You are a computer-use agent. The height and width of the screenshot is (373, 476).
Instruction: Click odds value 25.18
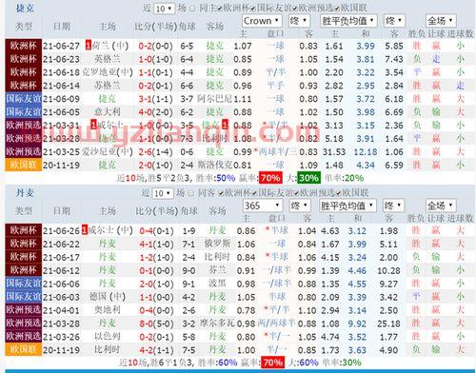388,324
